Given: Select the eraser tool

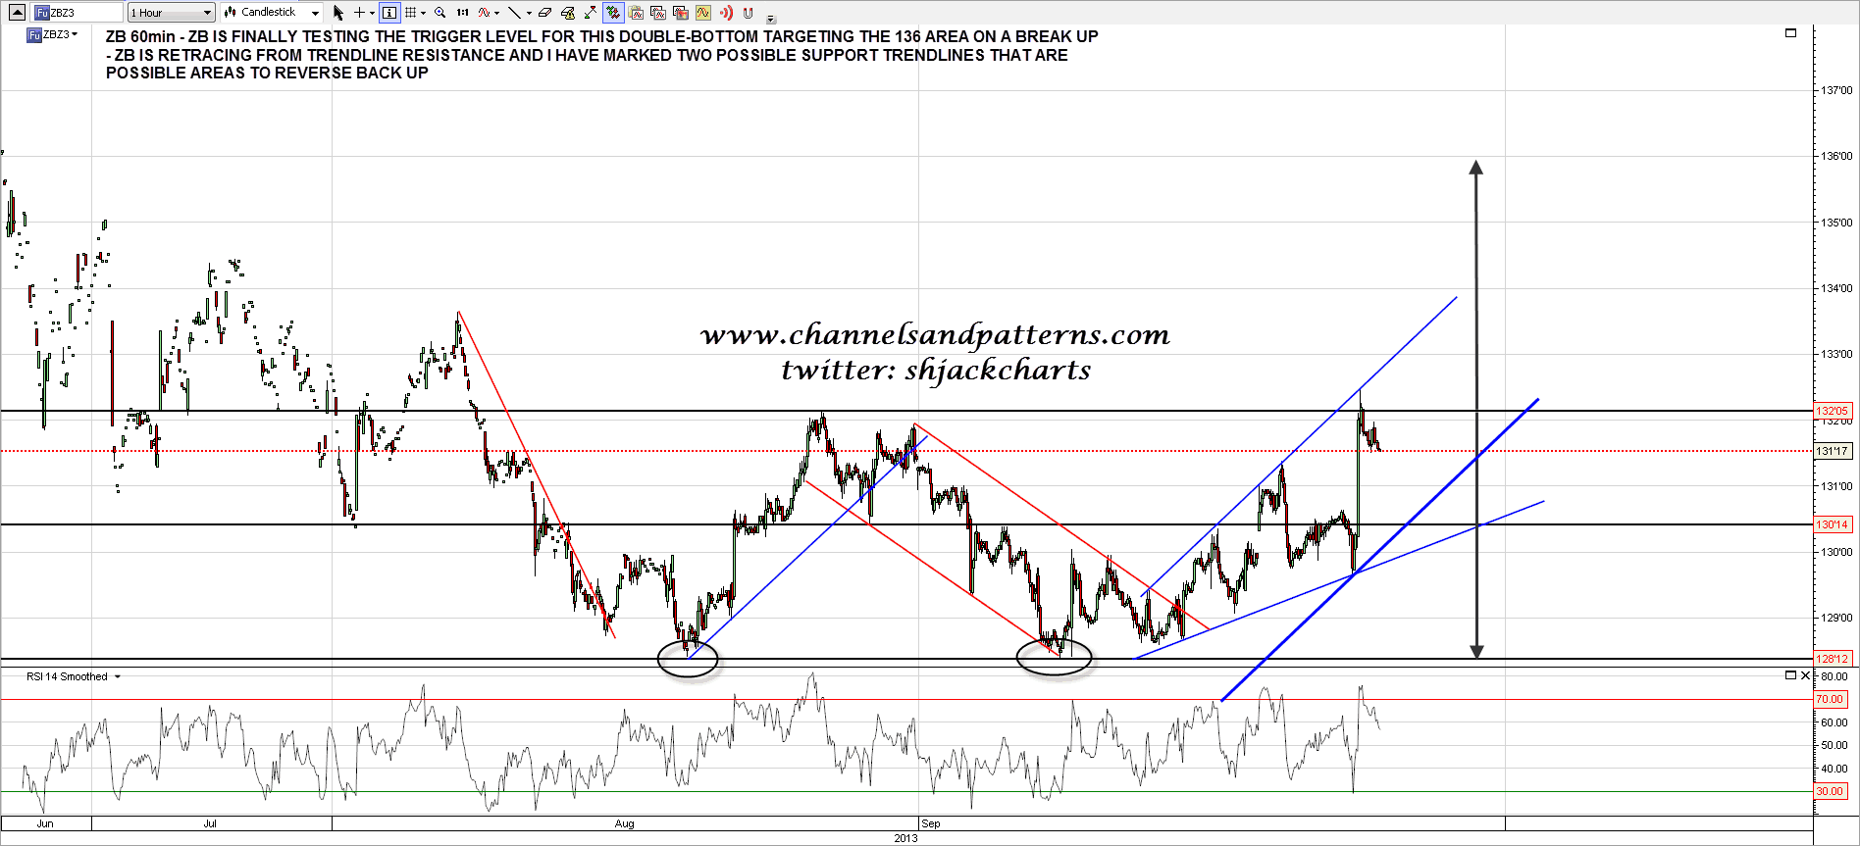Looking at the screenshot, I should [x=545, y=13].
